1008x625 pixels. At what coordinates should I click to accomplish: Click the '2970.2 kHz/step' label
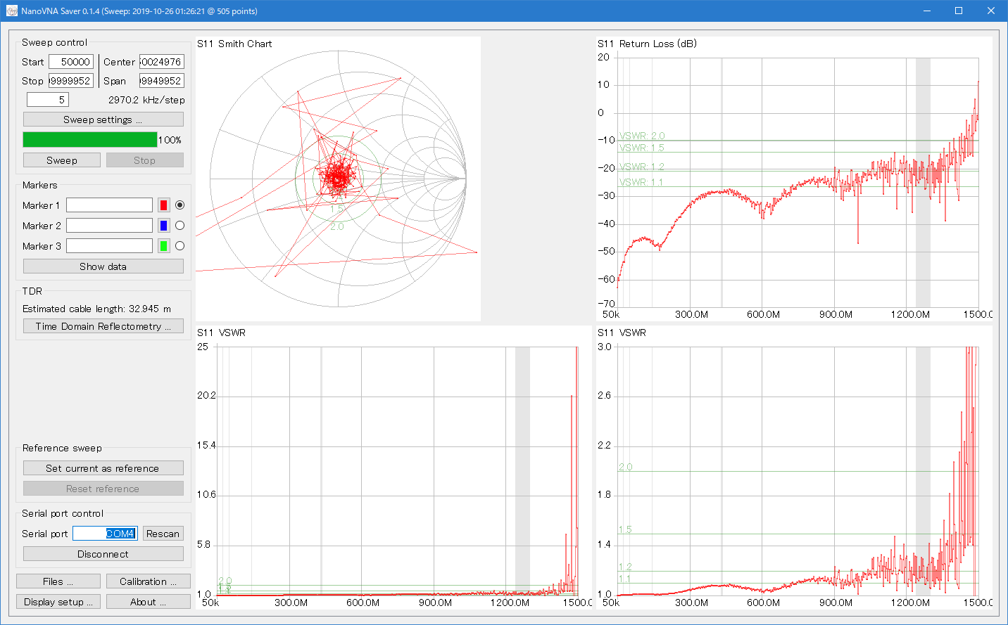146,100
